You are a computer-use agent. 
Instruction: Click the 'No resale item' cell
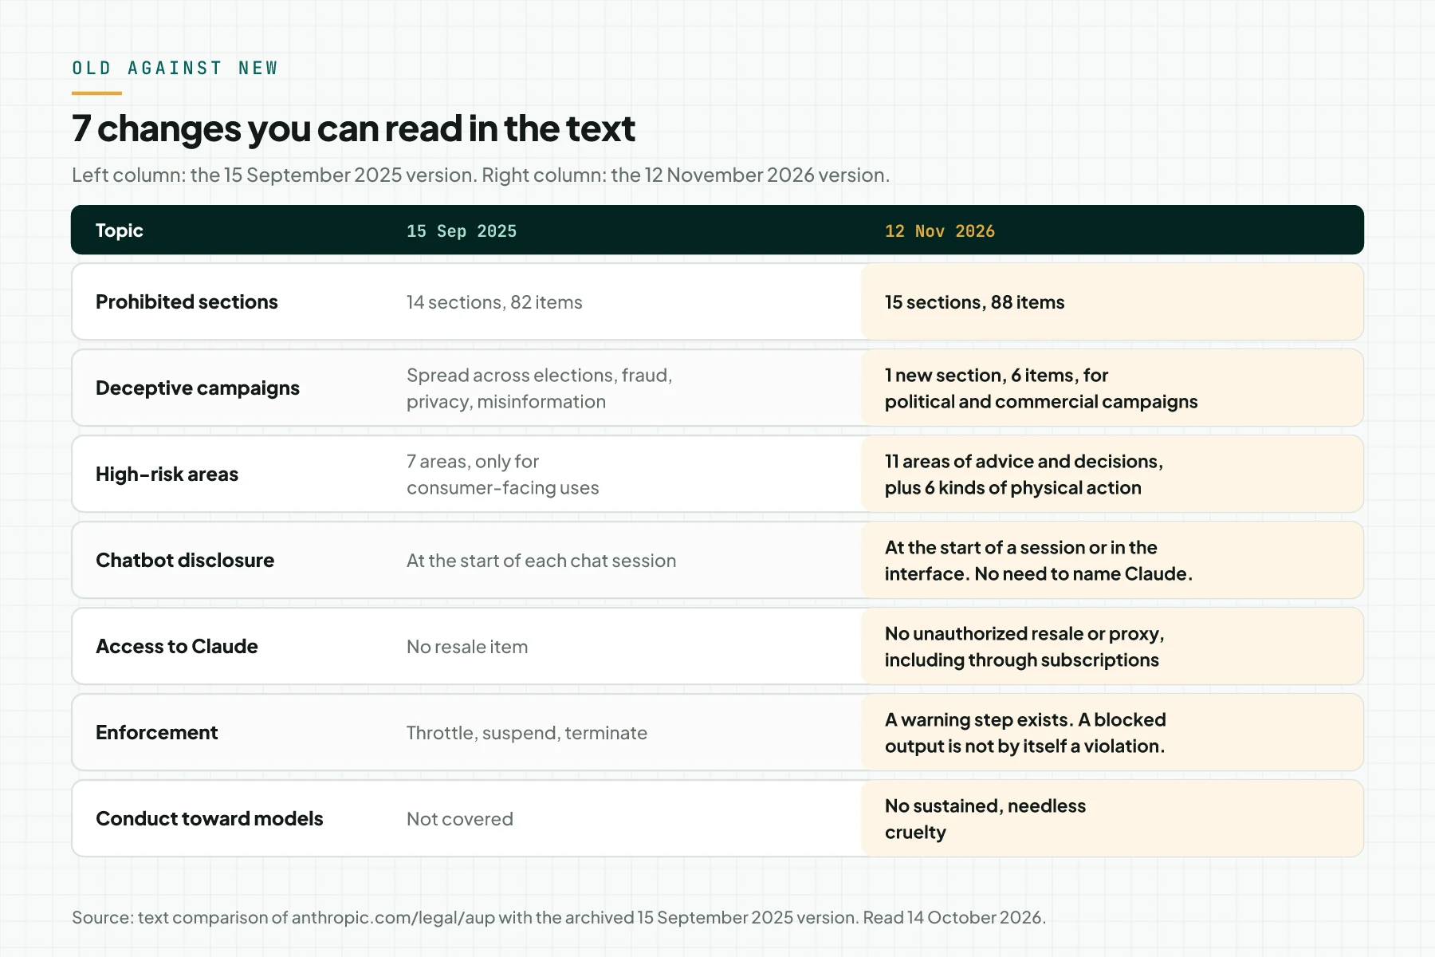tap(467, 647)
